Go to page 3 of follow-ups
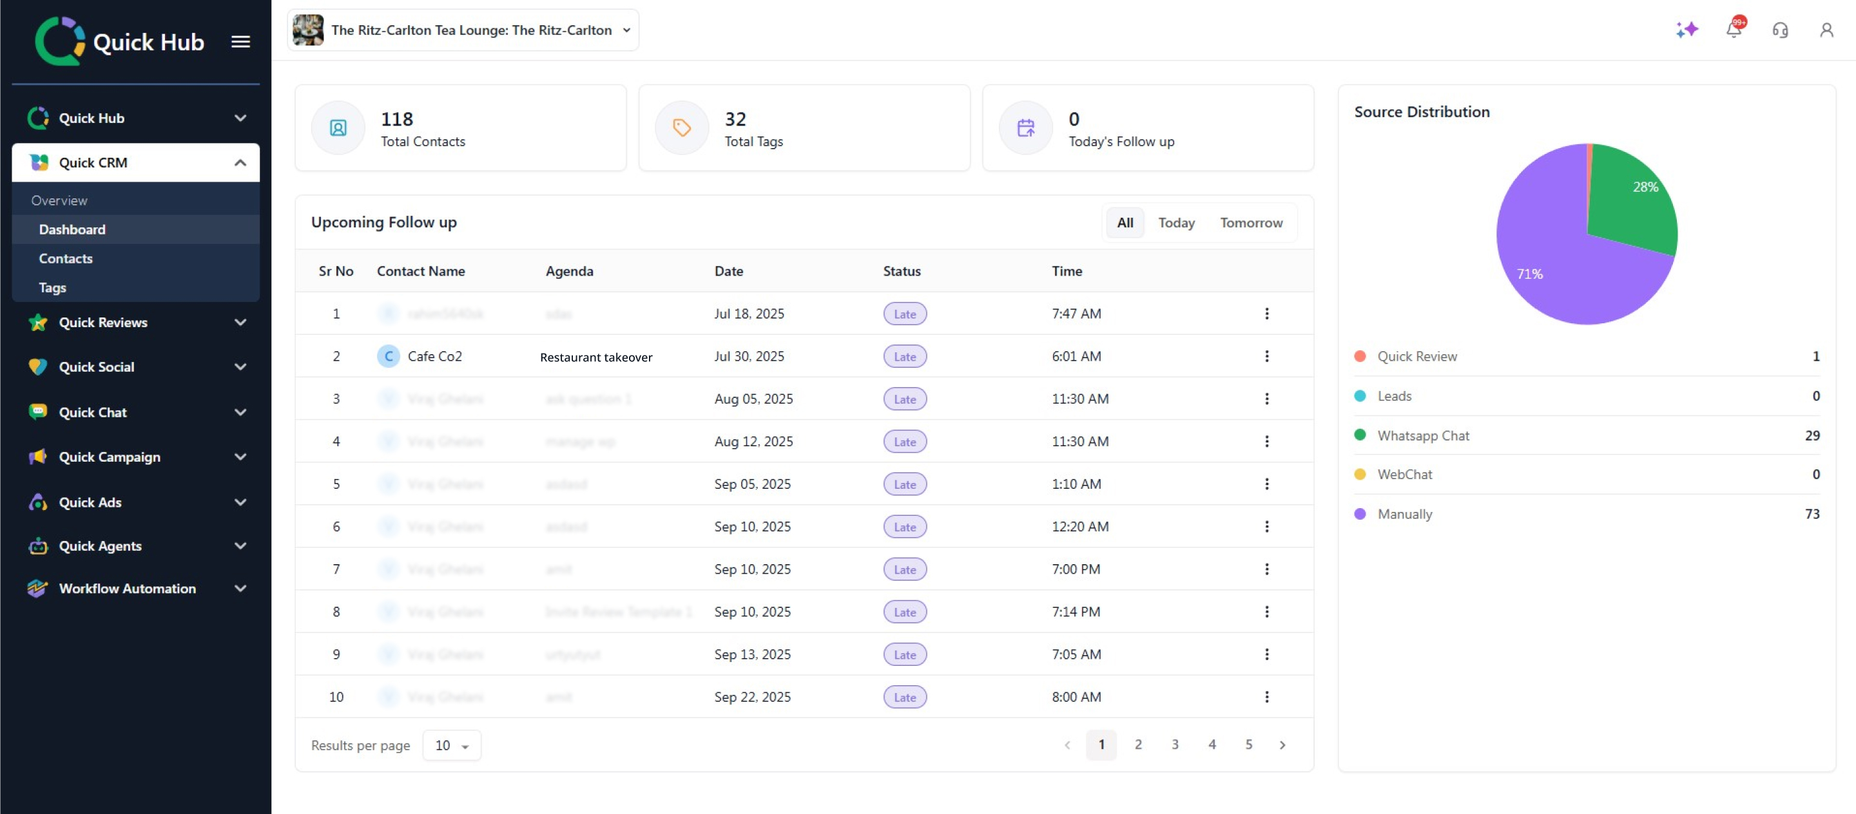 click(1174, 744)
